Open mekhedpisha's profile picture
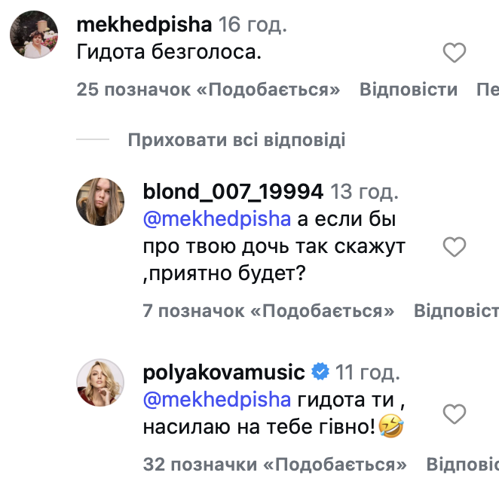 click(x=35, y=35)
